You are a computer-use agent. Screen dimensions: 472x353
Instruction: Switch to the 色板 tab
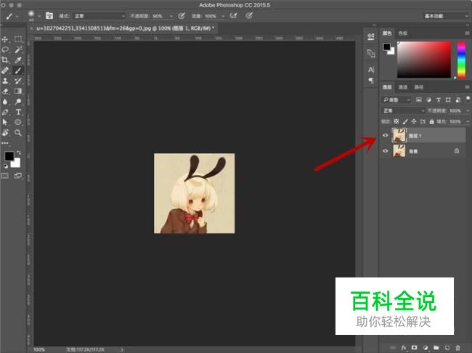(x=403, y=33)
